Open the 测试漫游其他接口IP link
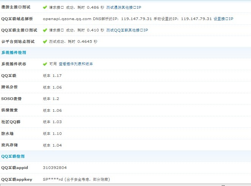 (x=124, y=7)
